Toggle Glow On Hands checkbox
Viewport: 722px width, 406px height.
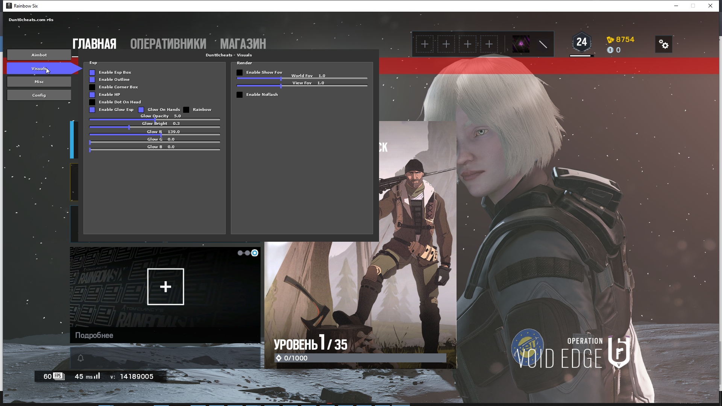click(141, 110)
